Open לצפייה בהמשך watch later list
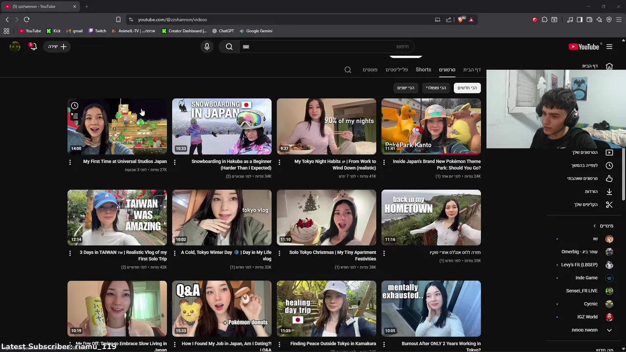This screenshot has width=626, height=352. coord(592,165)
